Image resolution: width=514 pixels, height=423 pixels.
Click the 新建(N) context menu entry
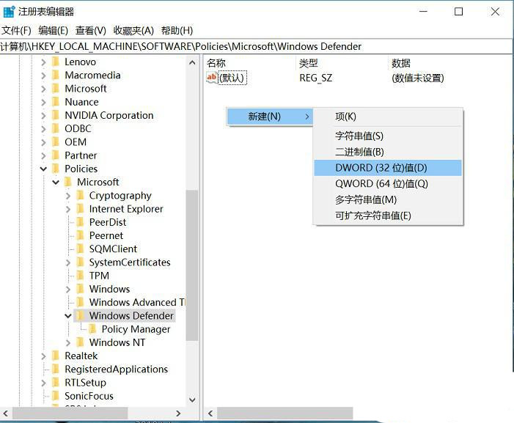pyautogui.click(x=269, y=117)
